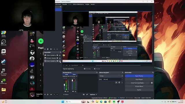Open Filtreler source filters button

click(x=97, y=69)
